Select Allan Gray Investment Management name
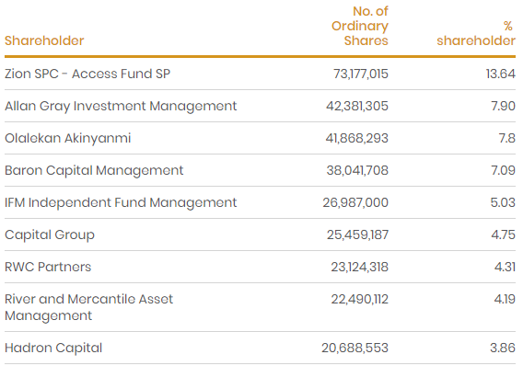Viewport: 523px width, 366px height. [121, 107]
